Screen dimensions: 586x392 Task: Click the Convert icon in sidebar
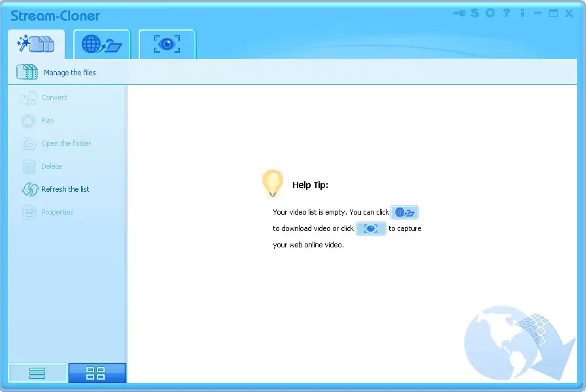tap(28, 98)
